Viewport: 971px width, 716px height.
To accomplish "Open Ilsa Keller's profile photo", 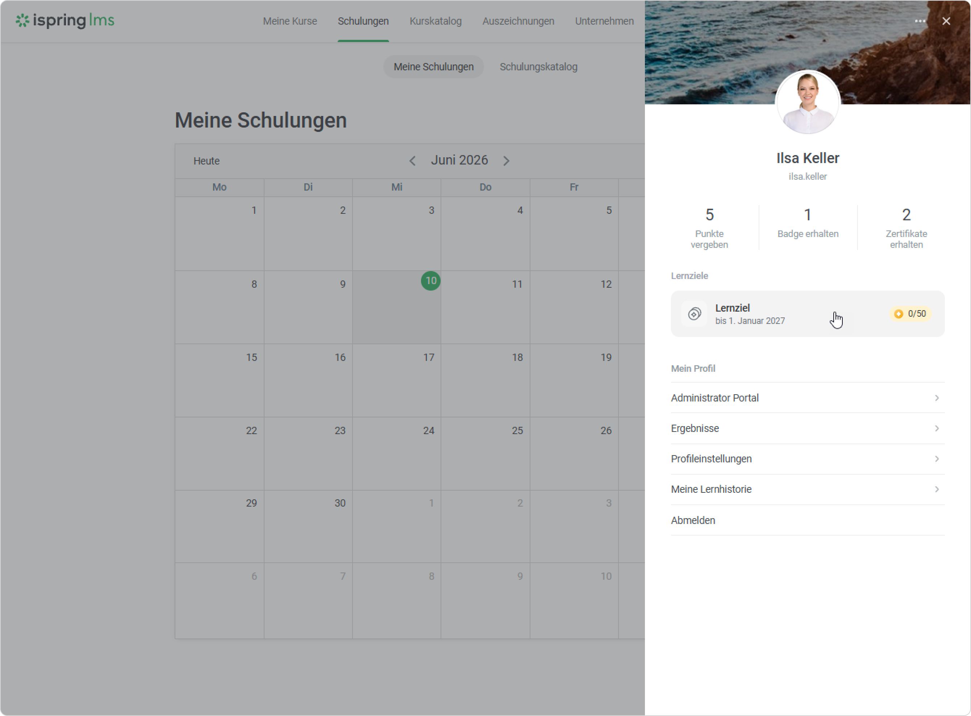I will pyautogui.click(x=808, y=102).
